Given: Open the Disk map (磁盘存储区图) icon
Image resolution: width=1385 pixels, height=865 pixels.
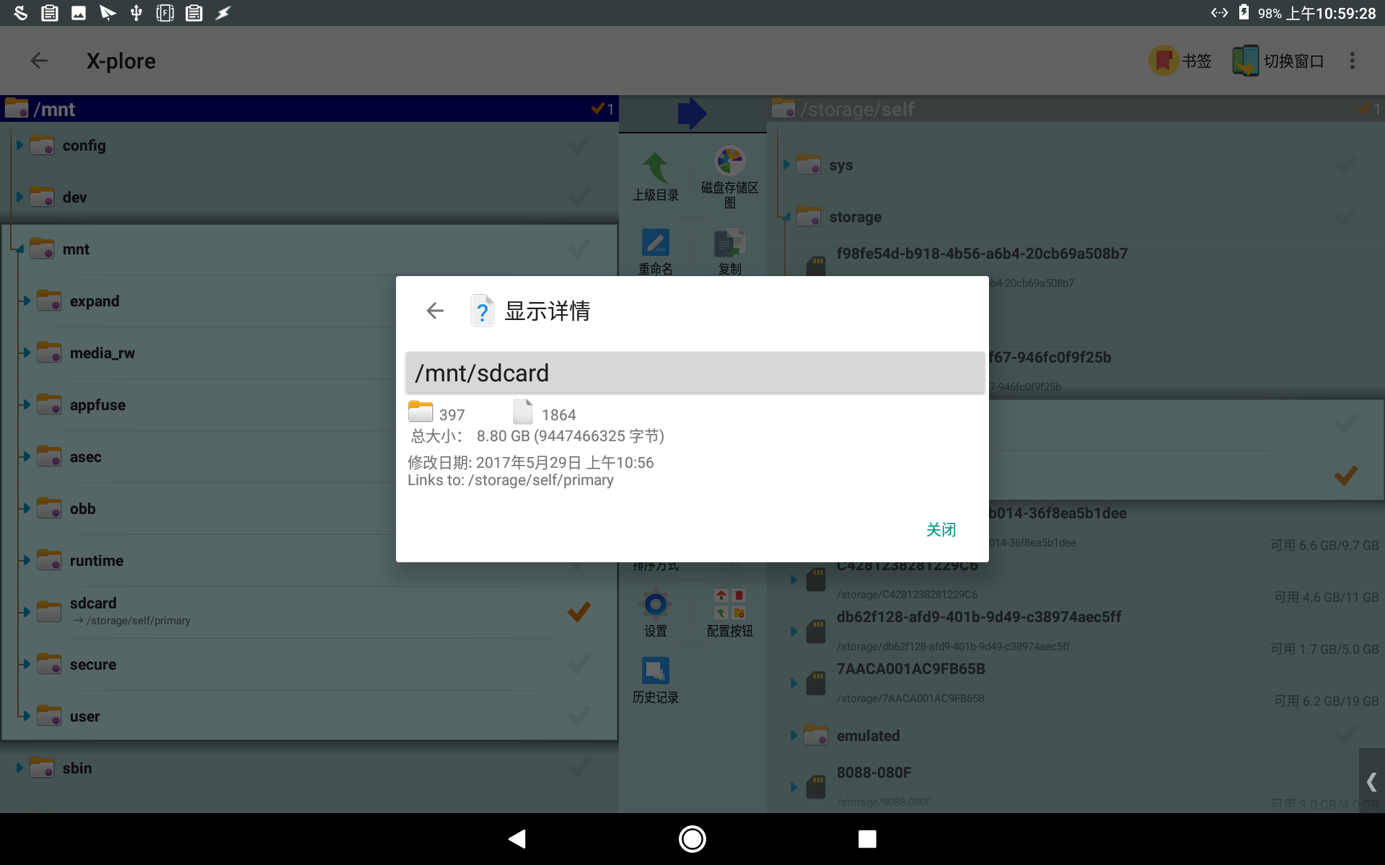Looking at the screenshot, I should pos(729,161).
